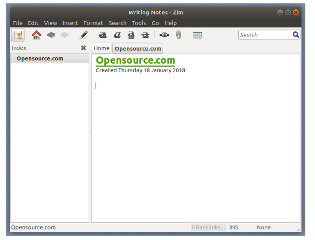This screenshot has width=315, height=240.
Task: Go to the Home page icon
Action: pyautogui.click(x=37, y=35)
